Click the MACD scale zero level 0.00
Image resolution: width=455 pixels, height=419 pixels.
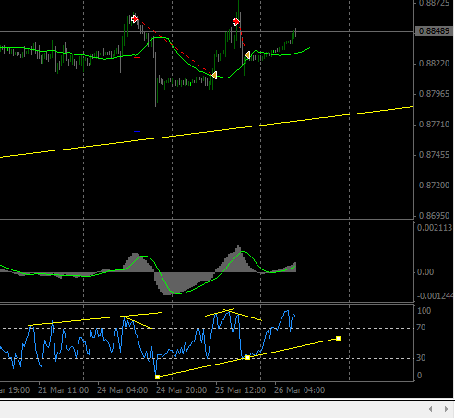[425, 272]
